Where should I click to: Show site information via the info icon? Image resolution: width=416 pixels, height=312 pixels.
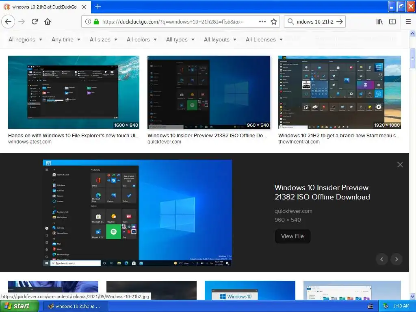[88, 22]
